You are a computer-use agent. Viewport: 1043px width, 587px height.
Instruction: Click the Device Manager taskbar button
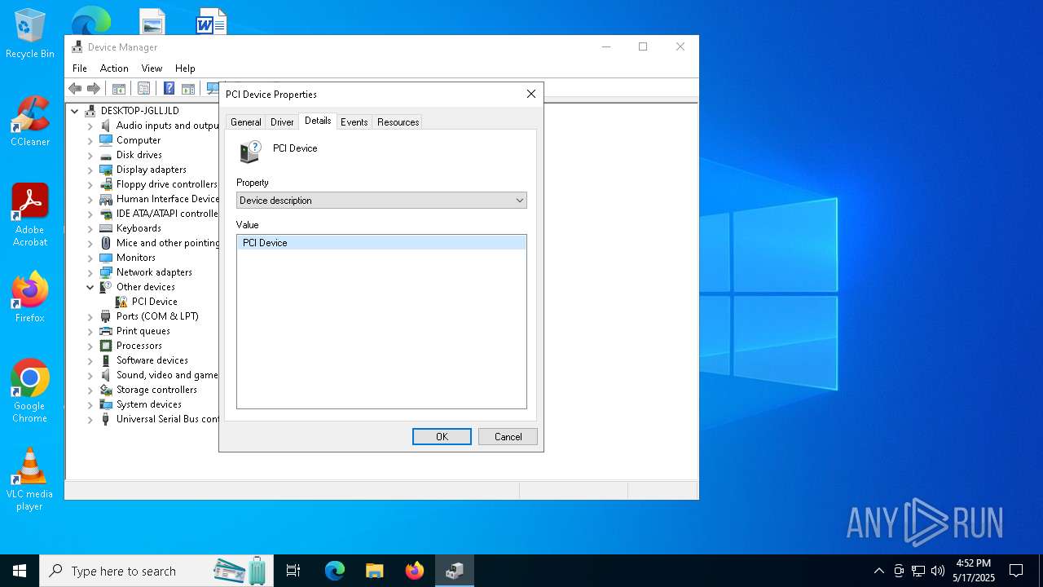[455, 571]
